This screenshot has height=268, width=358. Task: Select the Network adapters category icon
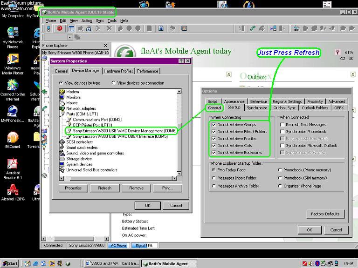pos(62,108)
